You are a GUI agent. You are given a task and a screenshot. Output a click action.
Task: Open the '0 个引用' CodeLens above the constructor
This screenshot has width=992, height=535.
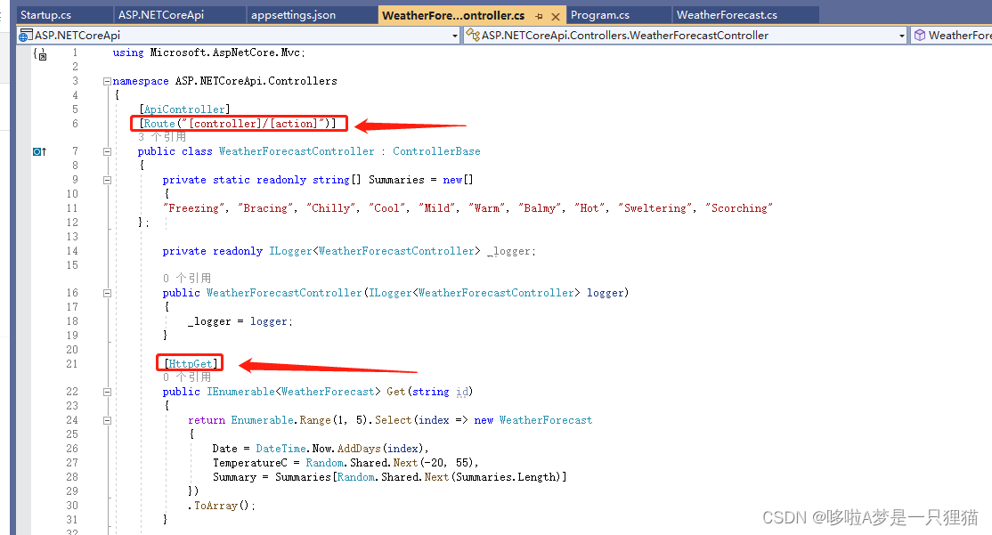[x=187, y=279]
